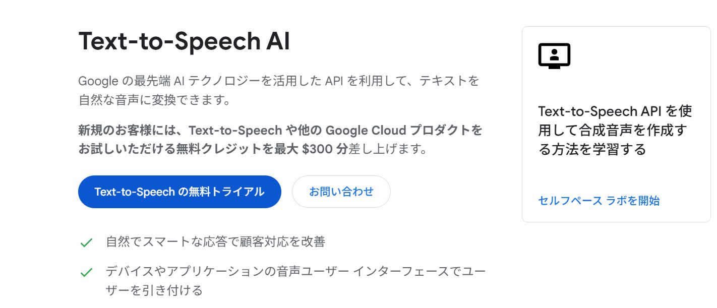Click the 自然でスマートな応答で顧客対応を改善 bullet text
The image size is (717, 308).
pyautogui.click(x=215, y=242)
